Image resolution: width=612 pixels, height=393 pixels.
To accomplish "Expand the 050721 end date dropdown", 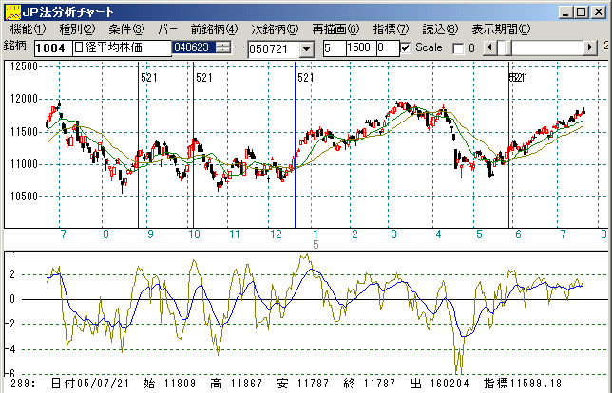I will 305,48.
